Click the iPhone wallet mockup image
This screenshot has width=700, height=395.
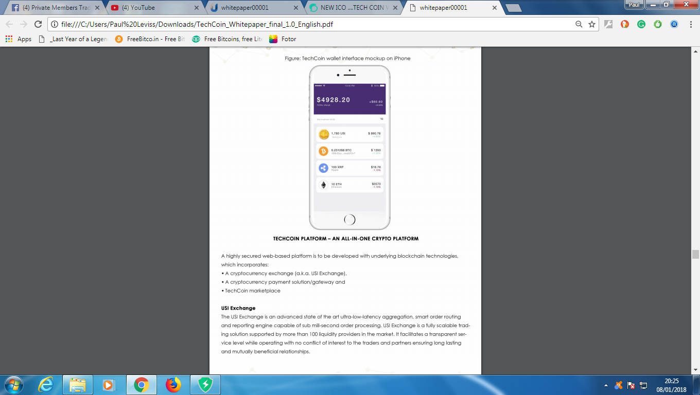coord(349,148)
